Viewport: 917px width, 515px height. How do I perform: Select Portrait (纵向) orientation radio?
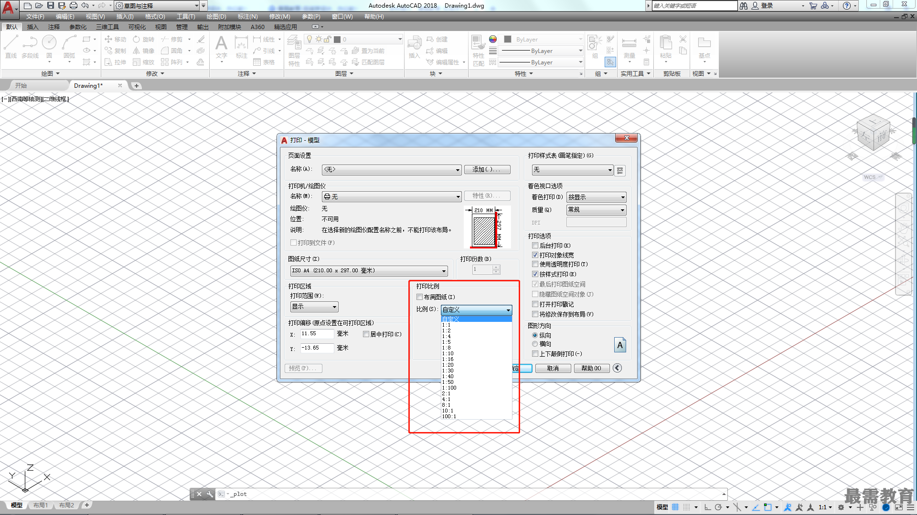pyautogui.click(x=535, y=335)
